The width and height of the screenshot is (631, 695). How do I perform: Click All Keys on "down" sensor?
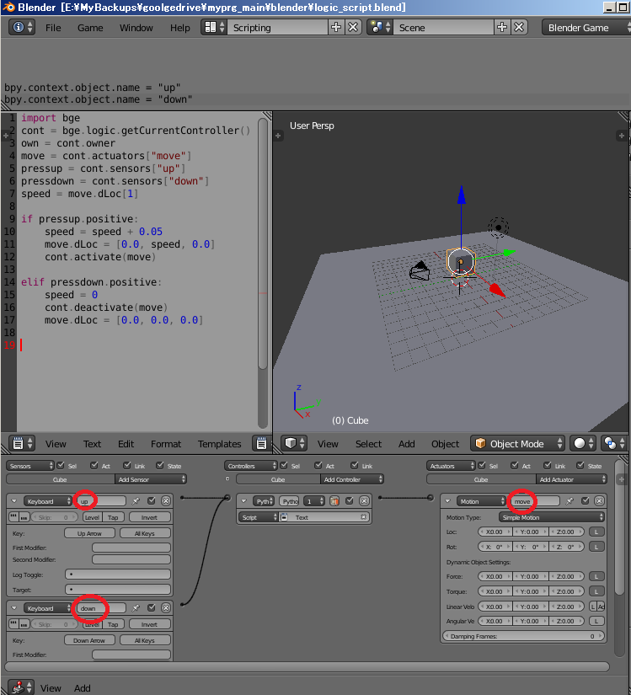(145, 640)
